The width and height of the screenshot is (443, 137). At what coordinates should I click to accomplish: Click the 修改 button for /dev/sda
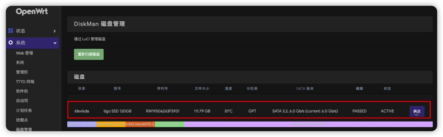coord(417,111)
